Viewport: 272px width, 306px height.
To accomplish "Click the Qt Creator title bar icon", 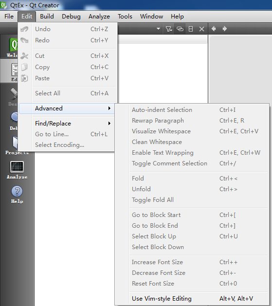I will [3, 5].
